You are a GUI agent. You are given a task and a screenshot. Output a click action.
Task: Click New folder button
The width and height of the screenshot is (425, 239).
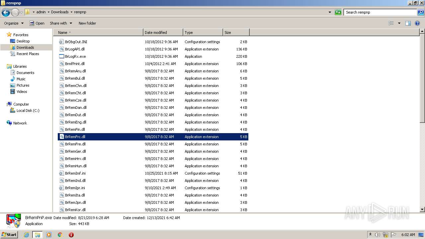click(87, 23)
